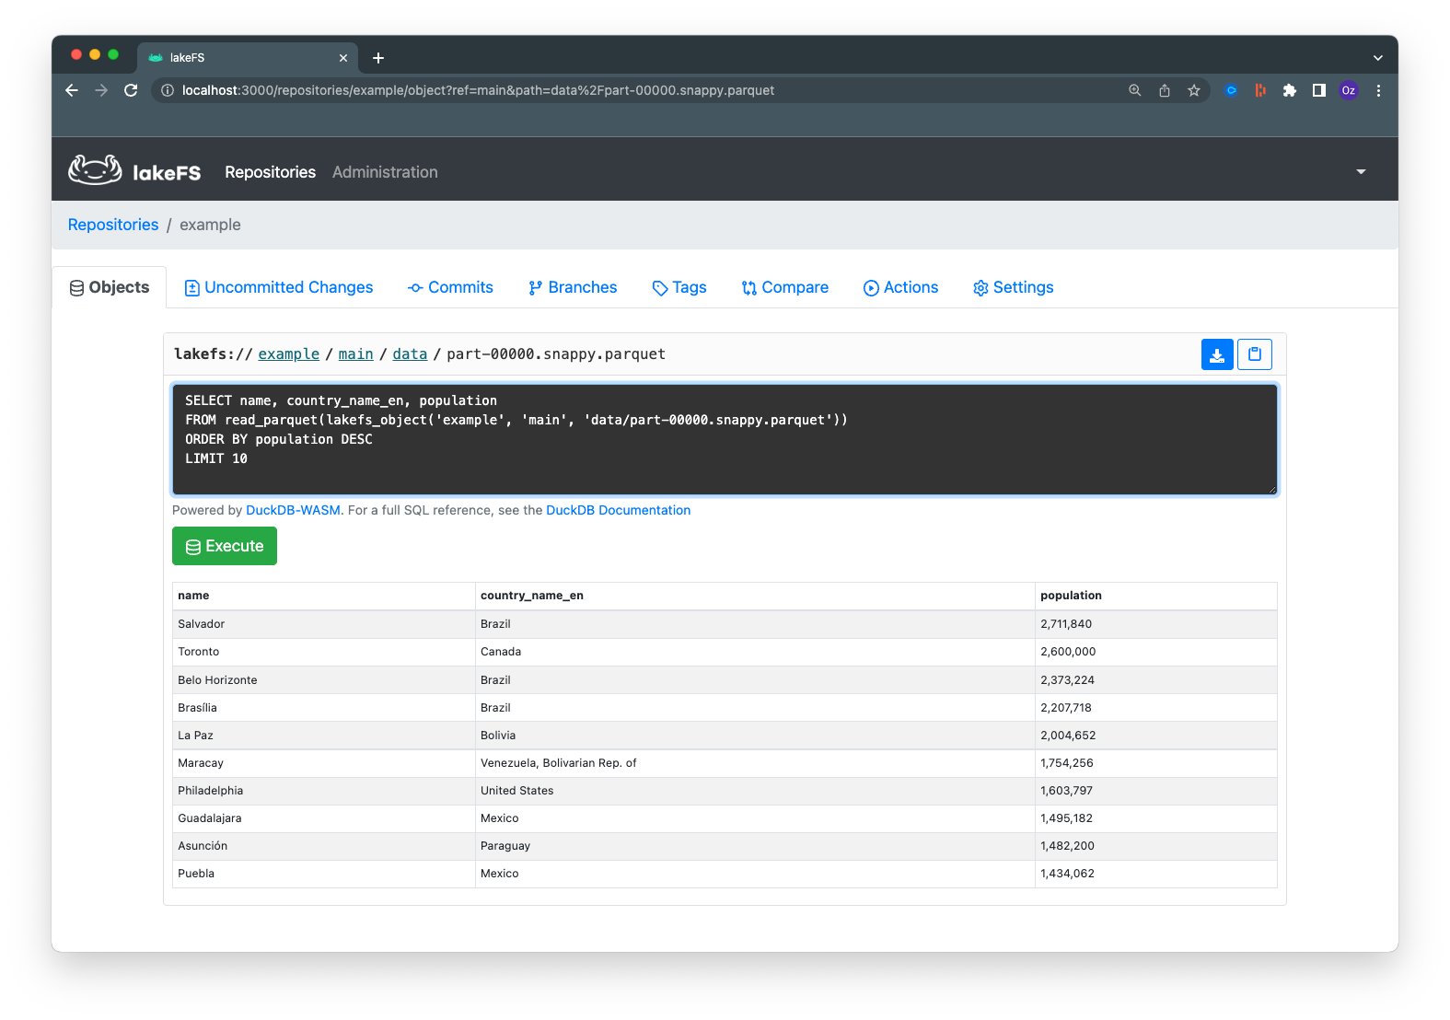The height and width of the screenshot is (1020, 1450).
Task: Click inside the SQL query editor
Action: [725, 440]
